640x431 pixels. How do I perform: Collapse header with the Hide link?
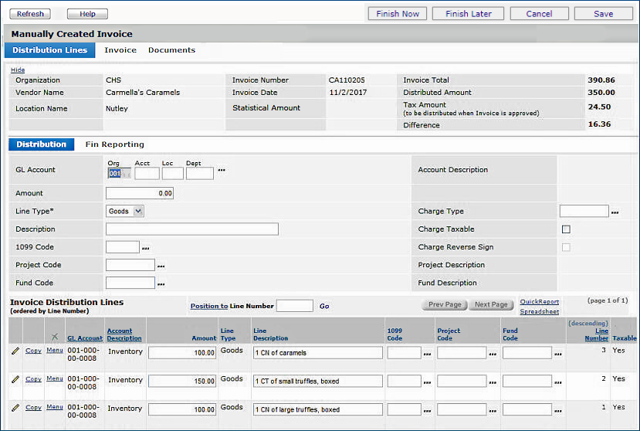tap(18, 70)
